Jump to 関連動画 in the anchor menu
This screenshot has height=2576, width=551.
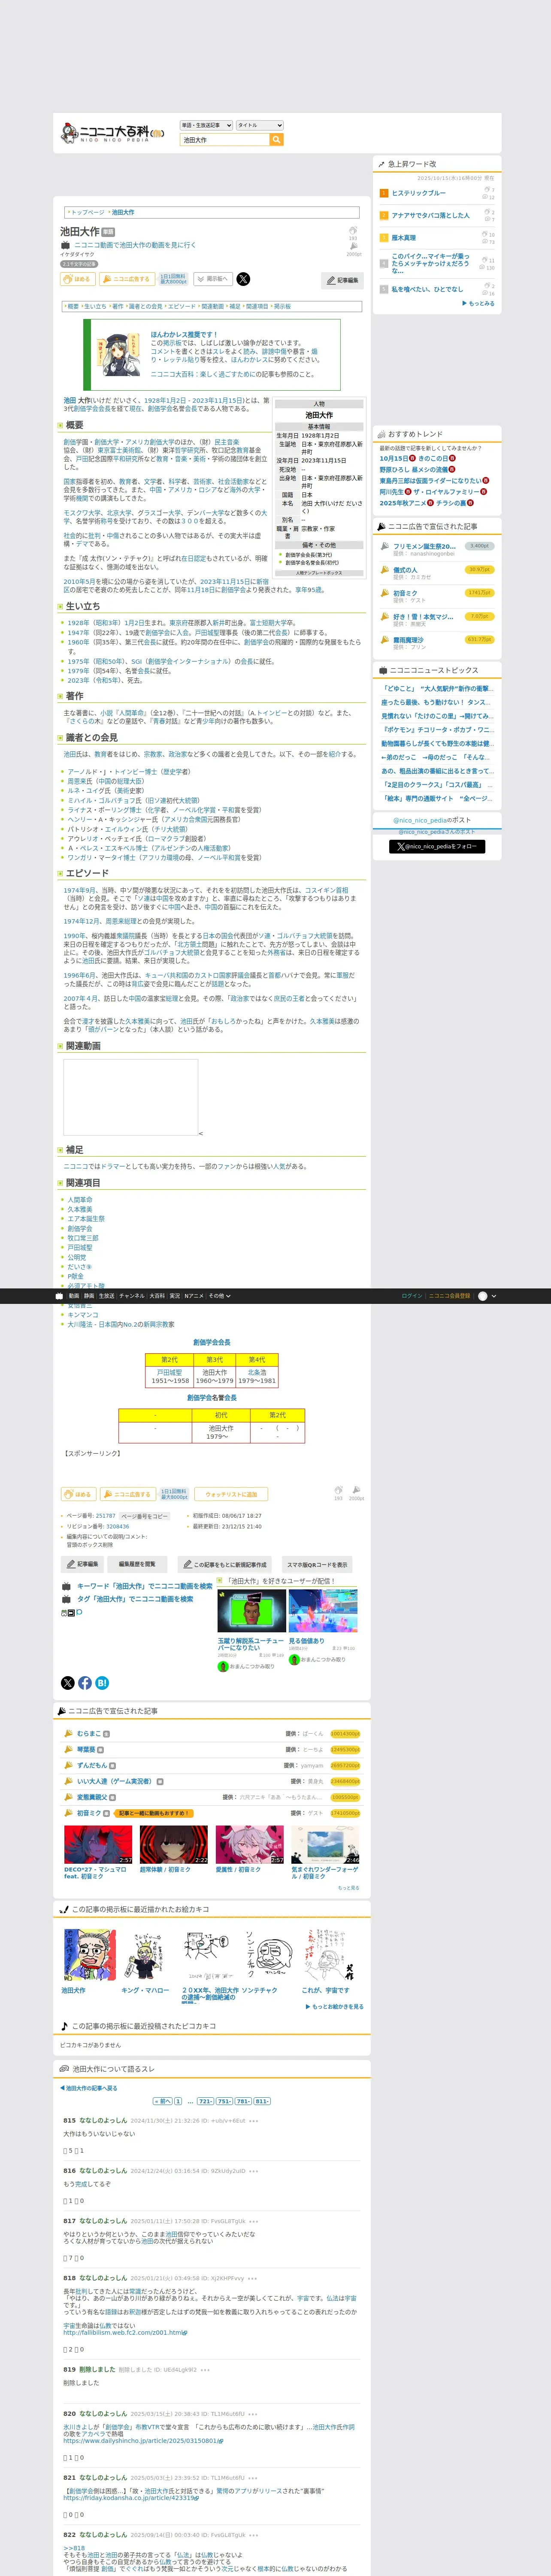click(x=212, y=307)
